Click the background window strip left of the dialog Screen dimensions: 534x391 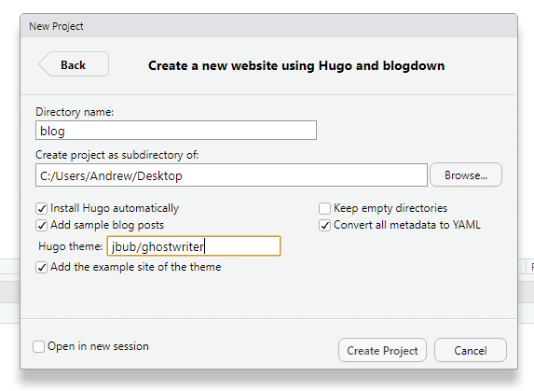(x=9, y=291)
